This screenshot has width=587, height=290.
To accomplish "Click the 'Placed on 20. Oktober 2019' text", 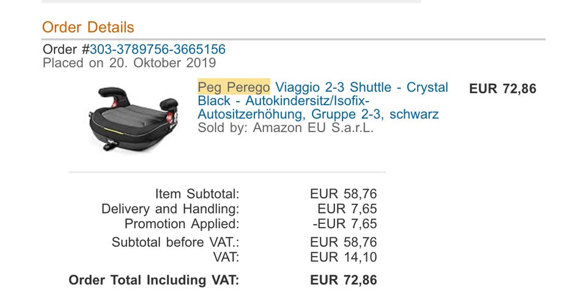I will click(129, 63).
